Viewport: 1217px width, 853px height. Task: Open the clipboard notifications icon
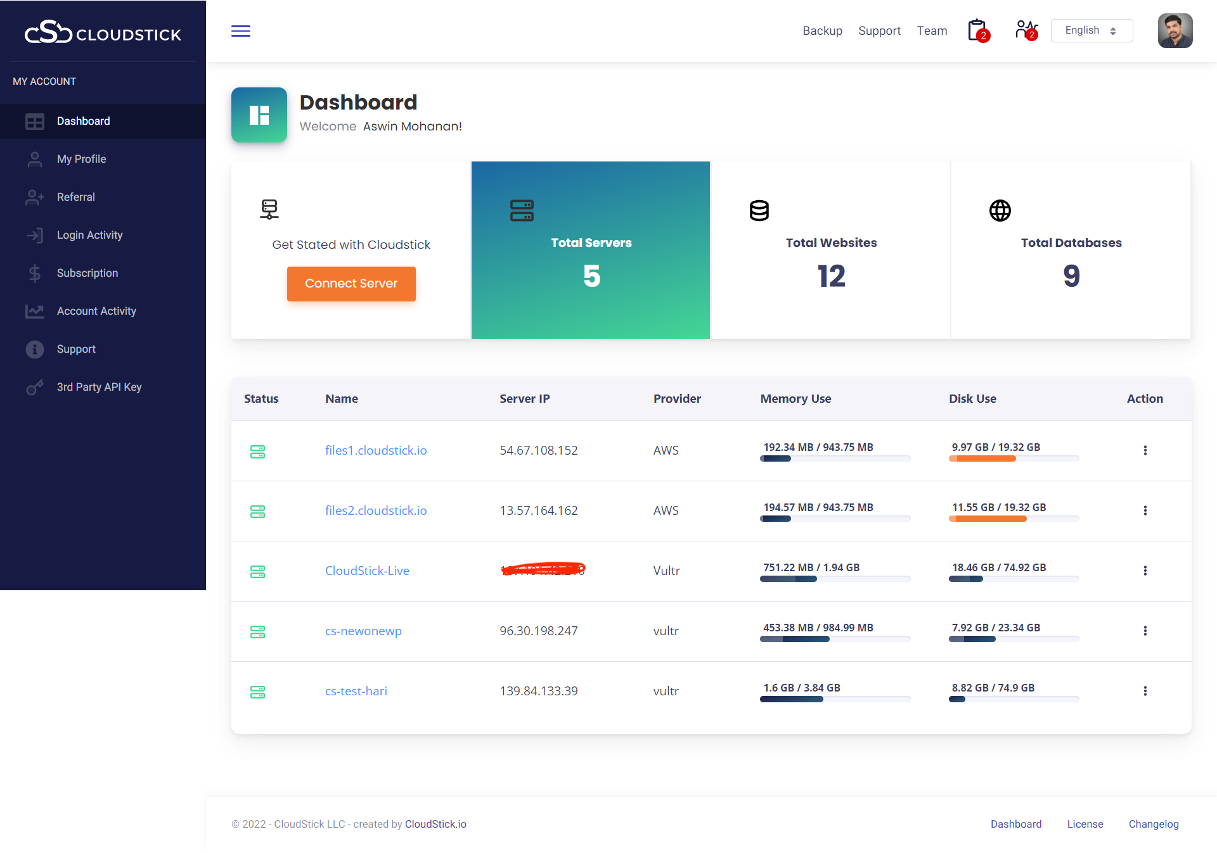point(977,30)
